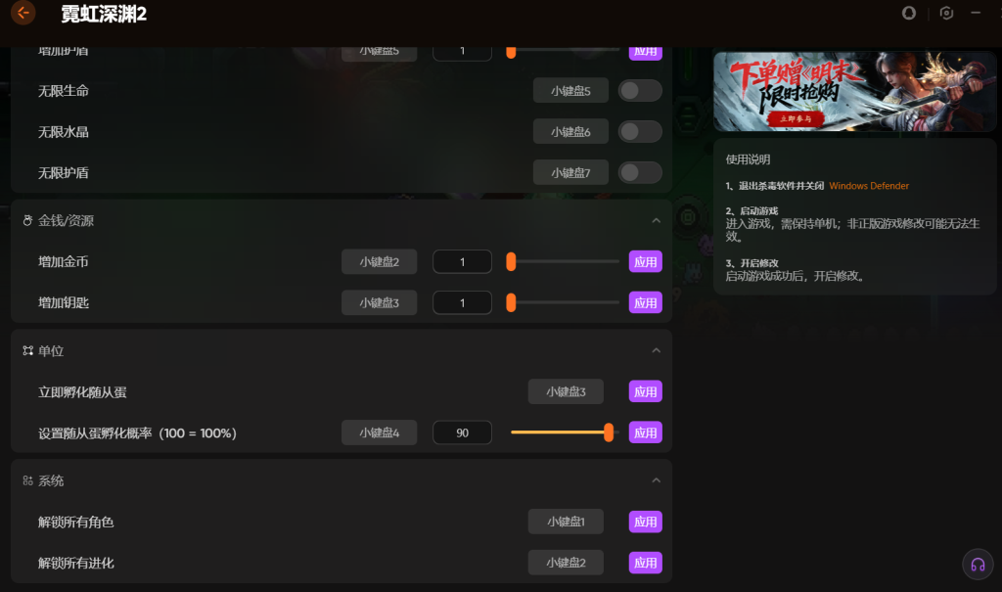Open the 明末 promotional banner

(x=854, y=91)
